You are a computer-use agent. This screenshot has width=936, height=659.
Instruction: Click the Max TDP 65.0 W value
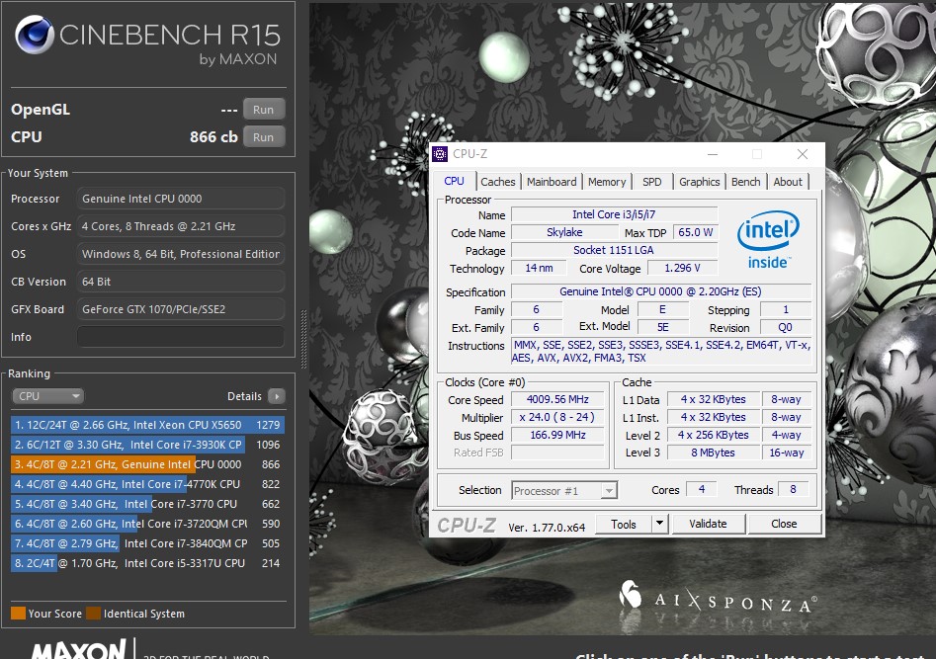696,232
